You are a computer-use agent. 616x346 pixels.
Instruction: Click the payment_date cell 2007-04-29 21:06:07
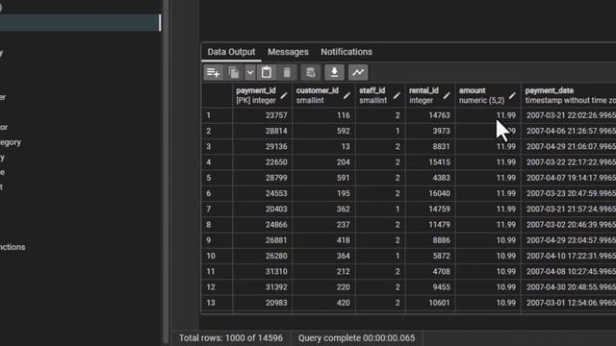569,147
